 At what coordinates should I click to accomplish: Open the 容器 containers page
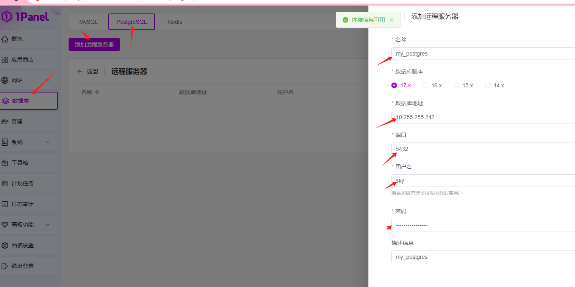point(29,121)
